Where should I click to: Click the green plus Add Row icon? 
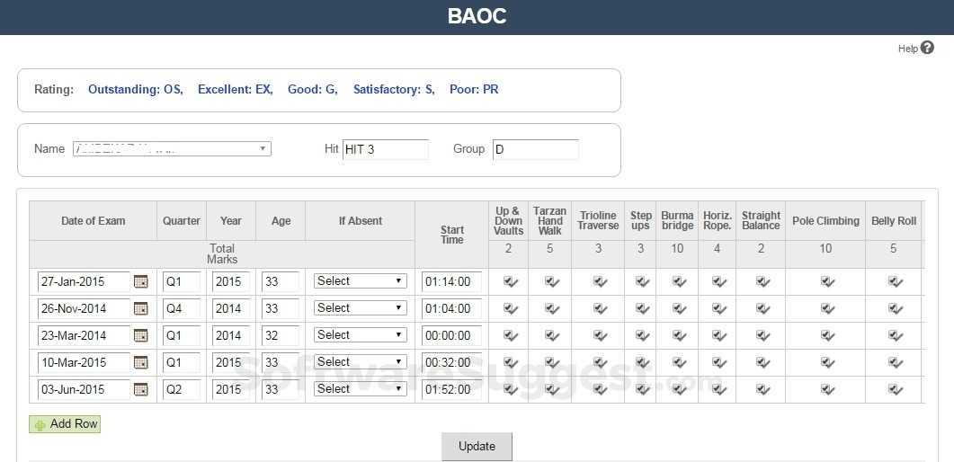point(40,424)
